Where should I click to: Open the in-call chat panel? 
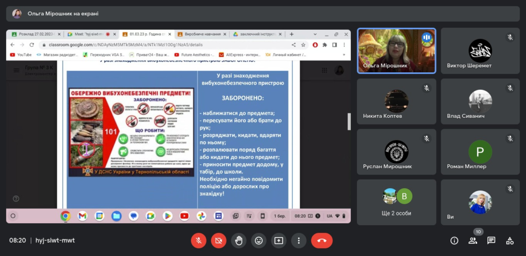click(491, 240)
